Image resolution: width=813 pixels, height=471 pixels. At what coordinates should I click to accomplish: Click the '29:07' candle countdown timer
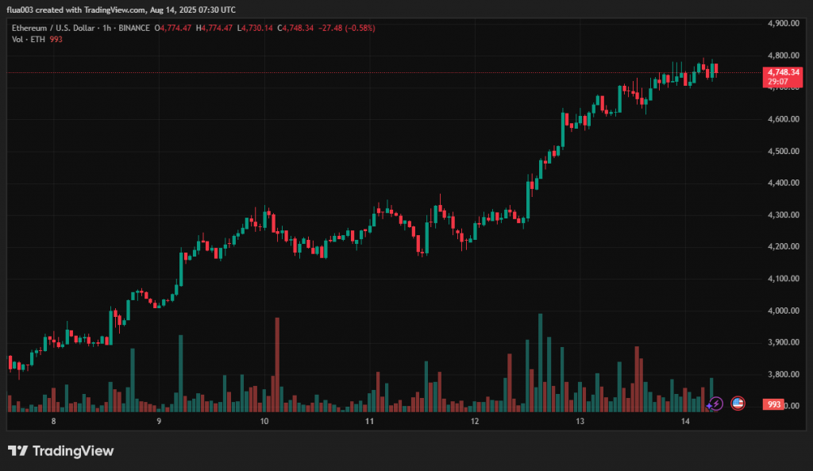(778, 82)
